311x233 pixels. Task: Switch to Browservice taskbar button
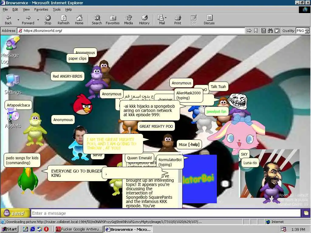point(128,229)
